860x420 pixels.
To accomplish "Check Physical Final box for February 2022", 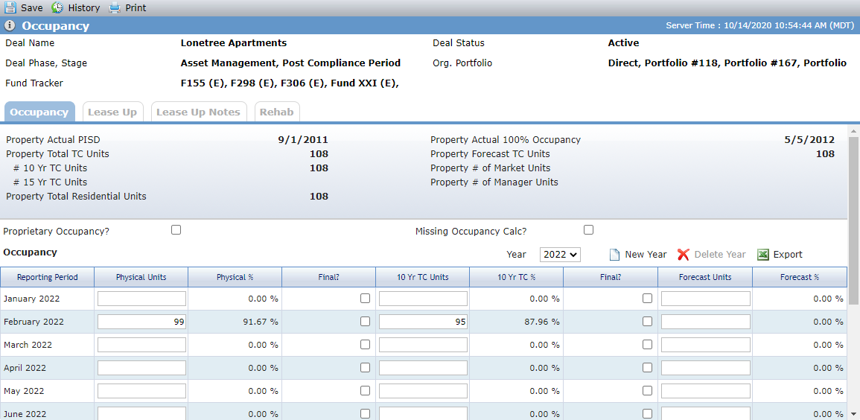I will pyautogui.click(x=366, y=322).
